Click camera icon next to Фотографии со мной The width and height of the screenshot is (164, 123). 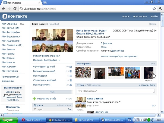pyautogui.click(x=71, y=67)
